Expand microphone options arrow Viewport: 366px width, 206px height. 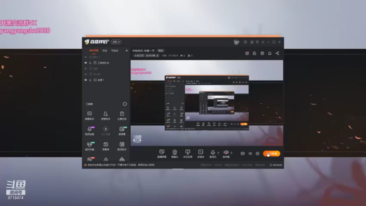(218, 153)
